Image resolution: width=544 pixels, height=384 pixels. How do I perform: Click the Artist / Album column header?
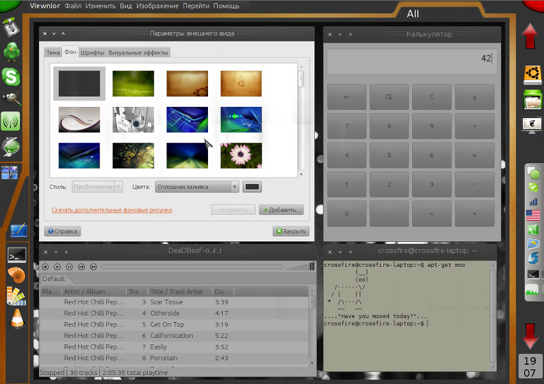(94, 292)
